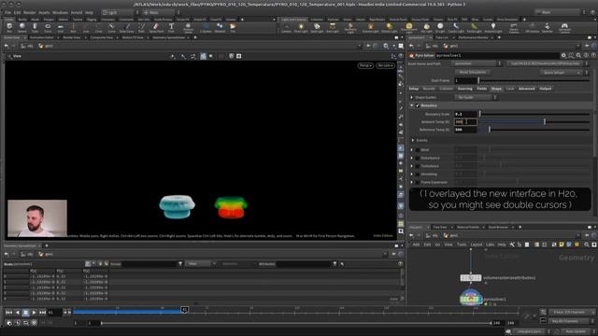This screenshot has height=336, width=598.
Task: Switch to the Fields parameter tab
Action: pyautogui.click(x=482, y=89)
